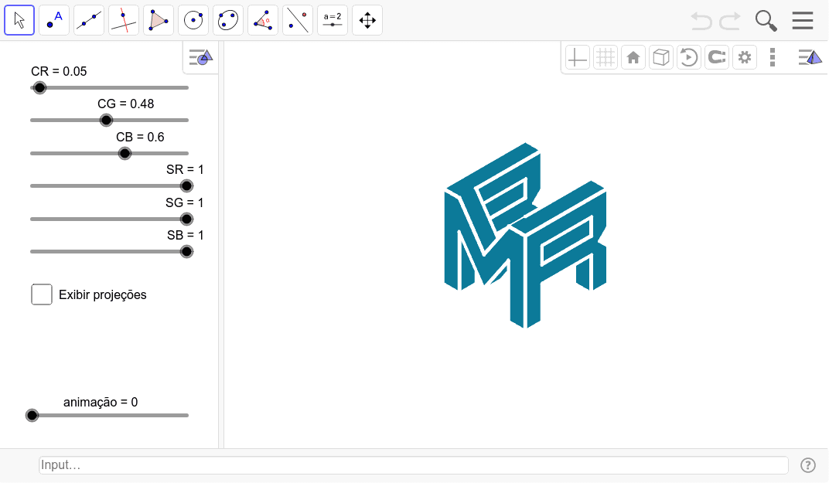Image resolution: width=829 pixels, height=483 pixels.
Task: Select the Reflect about Line tool
Action: (298, 20)
